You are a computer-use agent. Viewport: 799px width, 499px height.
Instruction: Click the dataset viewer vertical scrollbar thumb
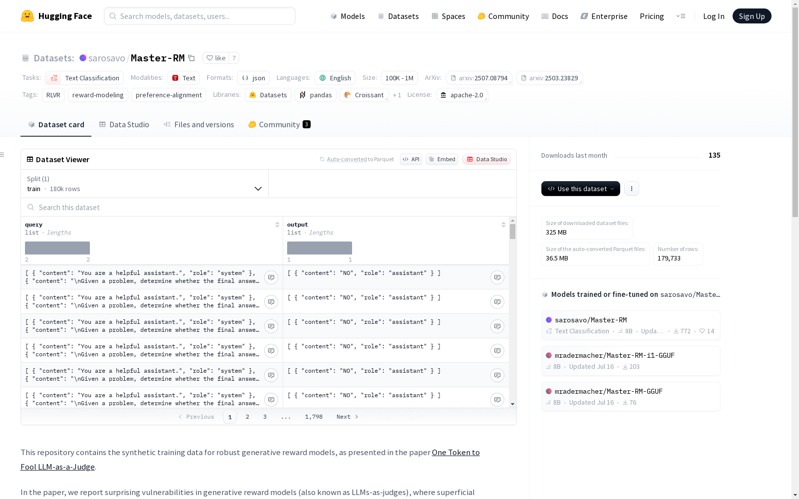(x=512, y=232)
